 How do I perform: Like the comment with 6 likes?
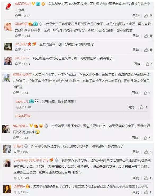[x=147, y=138]
